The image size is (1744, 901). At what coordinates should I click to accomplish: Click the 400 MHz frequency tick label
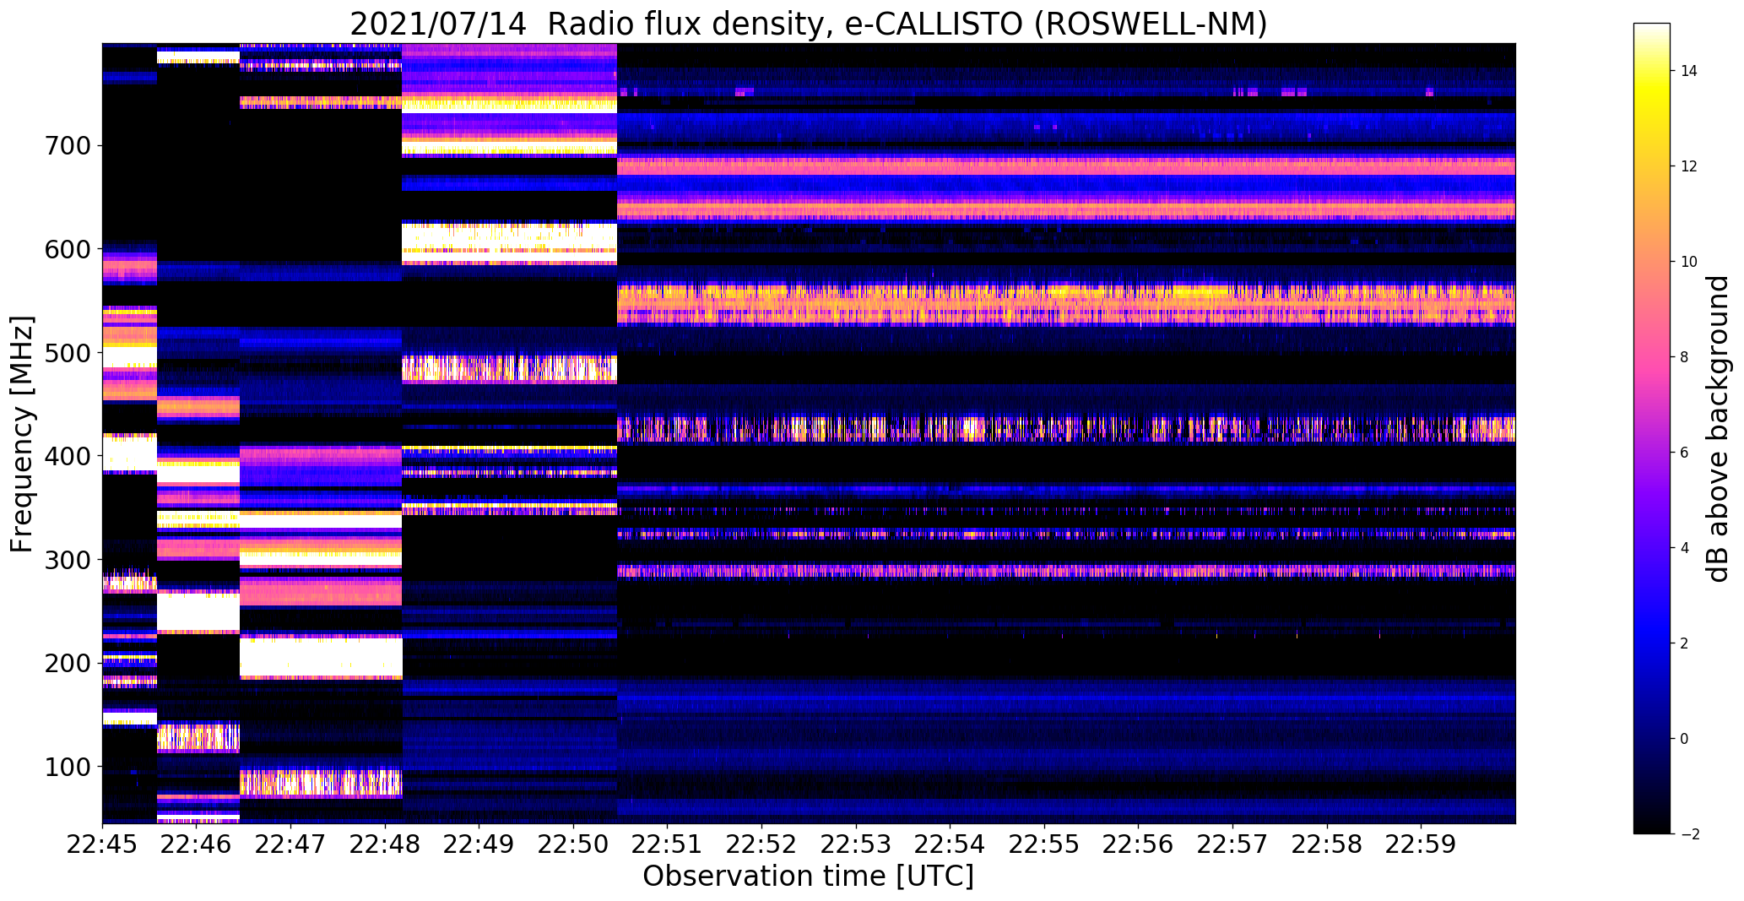coord(66,456)
